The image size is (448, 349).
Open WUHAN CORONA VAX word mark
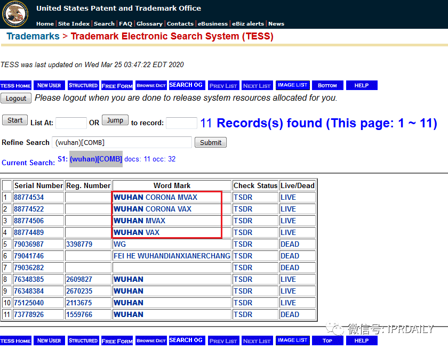[x=153, y=209]
